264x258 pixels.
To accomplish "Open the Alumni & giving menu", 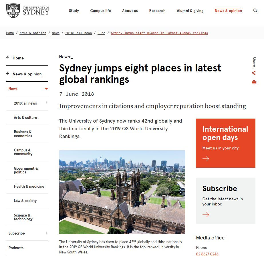I will pos(190,11).
